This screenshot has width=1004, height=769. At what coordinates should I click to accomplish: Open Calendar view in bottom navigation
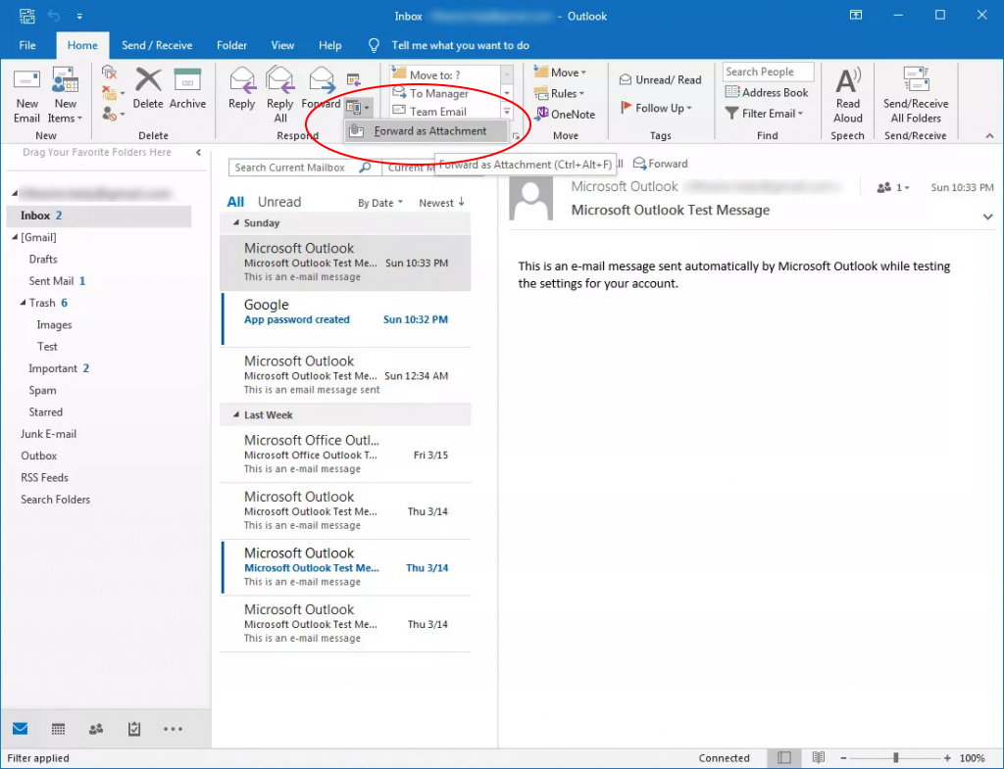(58, 729)
